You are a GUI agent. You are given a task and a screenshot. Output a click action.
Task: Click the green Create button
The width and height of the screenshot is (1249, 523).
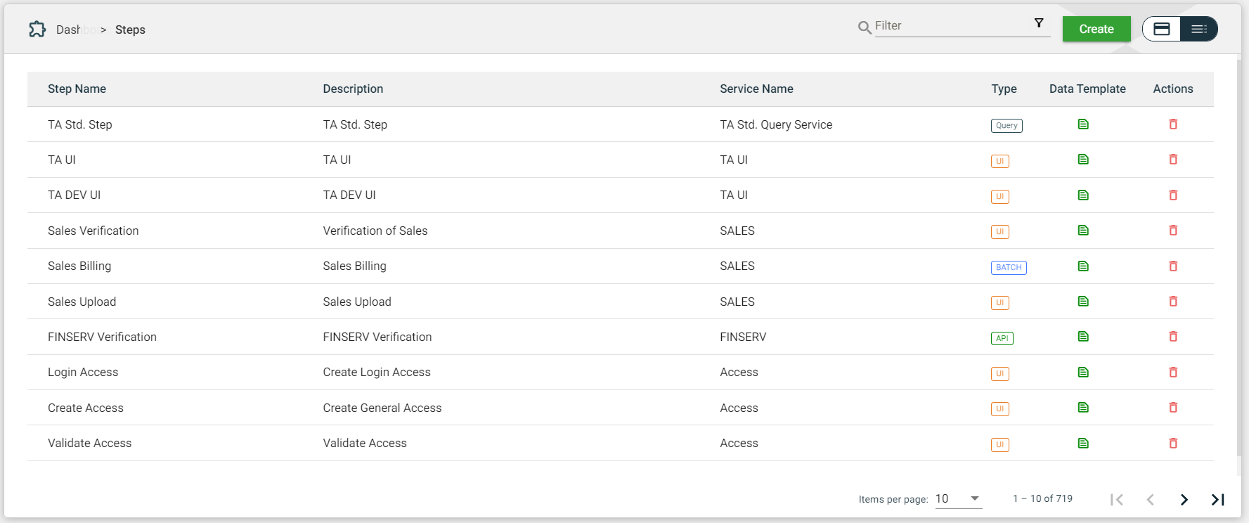(1096, 29)
